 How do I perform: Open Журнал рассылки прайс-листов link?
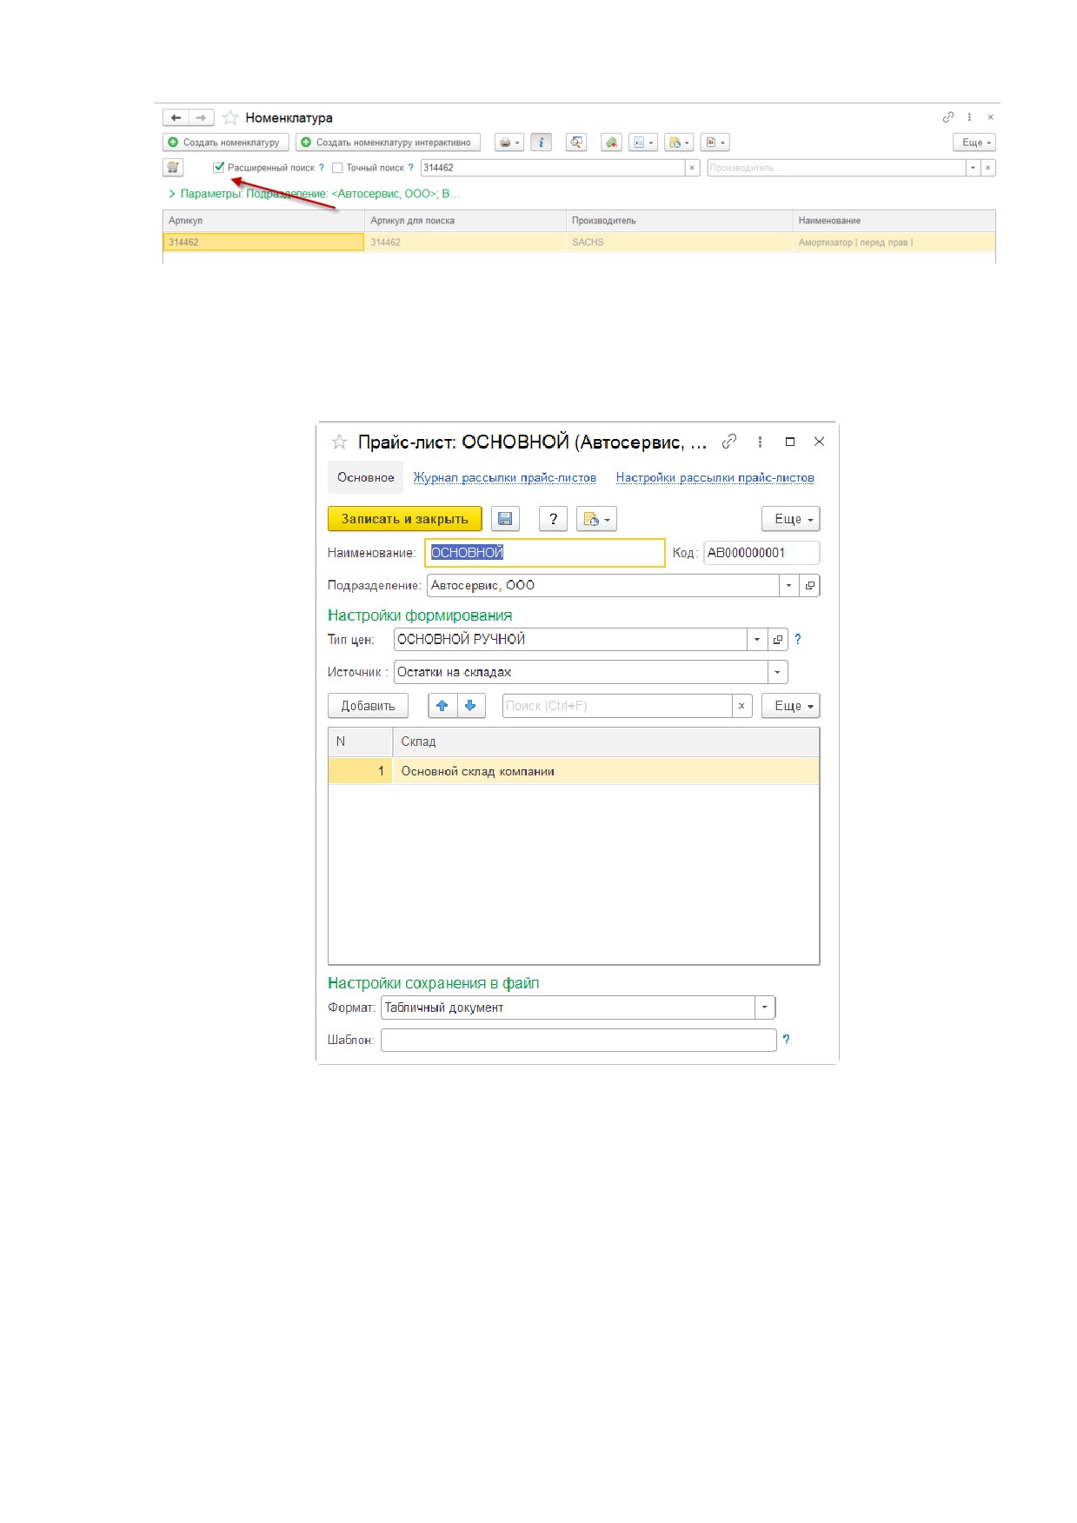point(505,477)
